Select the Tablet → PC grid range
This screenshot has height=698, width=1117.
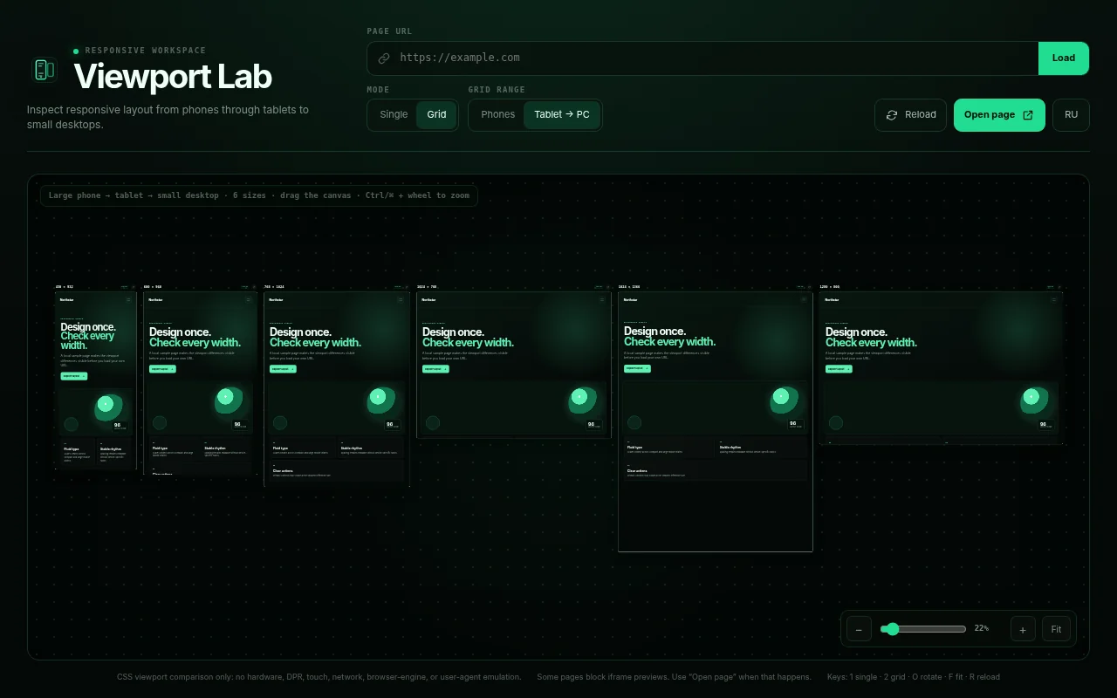coord(562,115)
